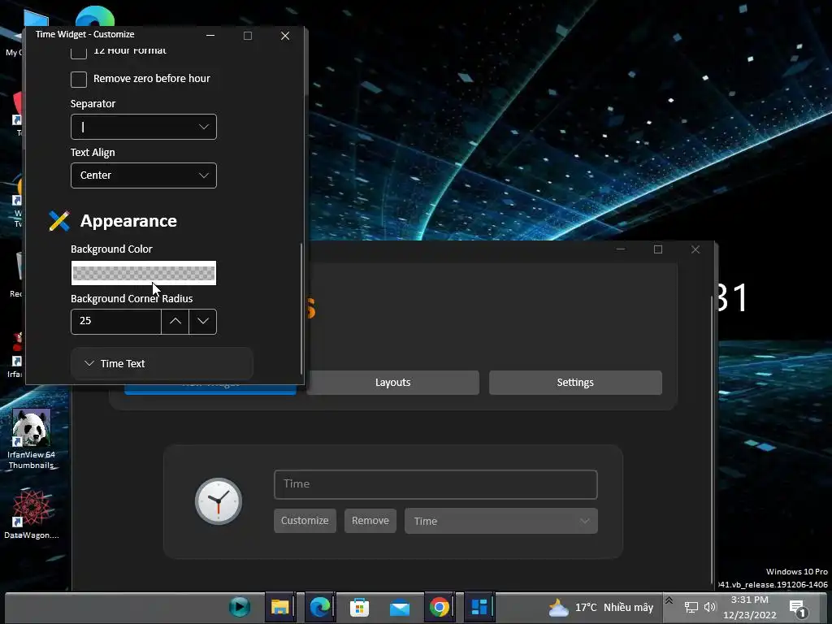The height and width of the screenshot is (624, 832).
Task: Open File Explorer from the taskbar
Action: point(279,606)
